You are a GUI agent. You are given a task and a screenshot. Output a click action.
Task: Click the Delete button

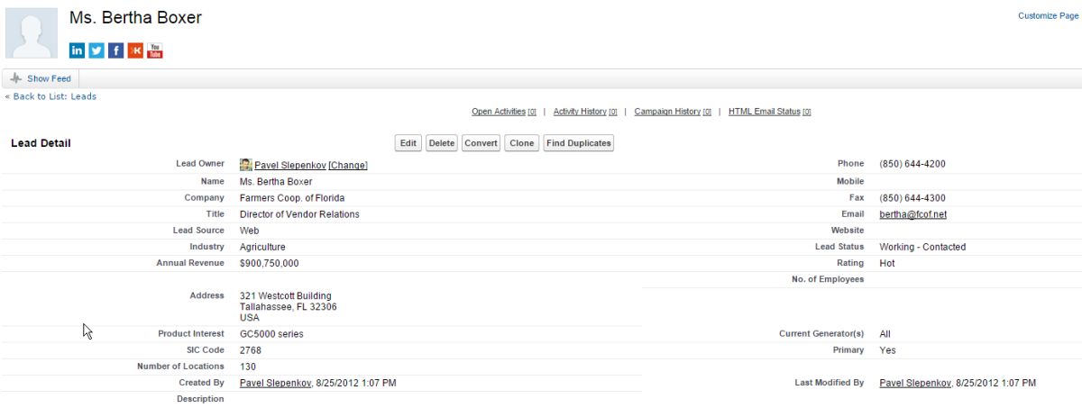click(441, 143)
